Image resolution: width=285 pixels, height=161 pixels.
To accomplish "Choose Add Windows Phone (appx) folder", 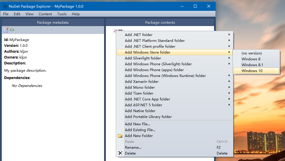I will coord(174,70).
